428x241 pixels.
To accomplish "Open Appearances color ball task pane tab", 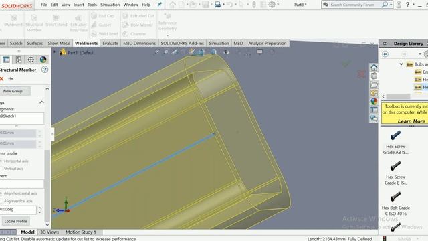I will (374, 101).
